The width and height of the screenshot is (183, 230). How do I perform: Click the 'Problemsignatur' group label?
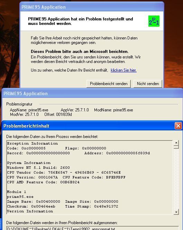[19, 104]
